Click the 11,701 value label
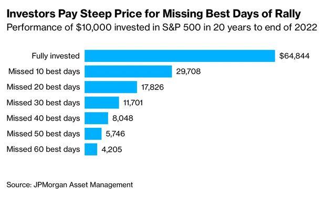Screen dimensions: 336x197 133,103
